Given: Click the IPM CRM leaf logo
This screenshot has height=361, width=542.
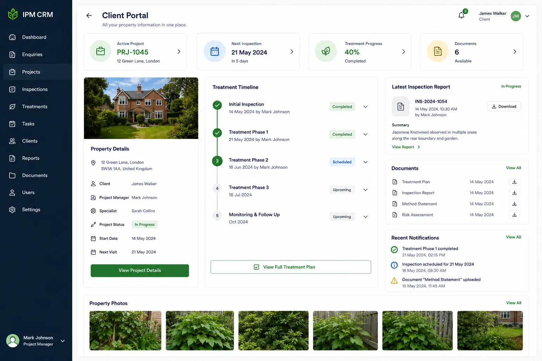Looking at the screenshot, I should 13,14.
